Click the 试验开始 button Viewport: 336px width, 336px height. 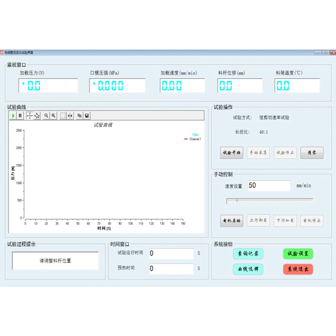(231, 152)
